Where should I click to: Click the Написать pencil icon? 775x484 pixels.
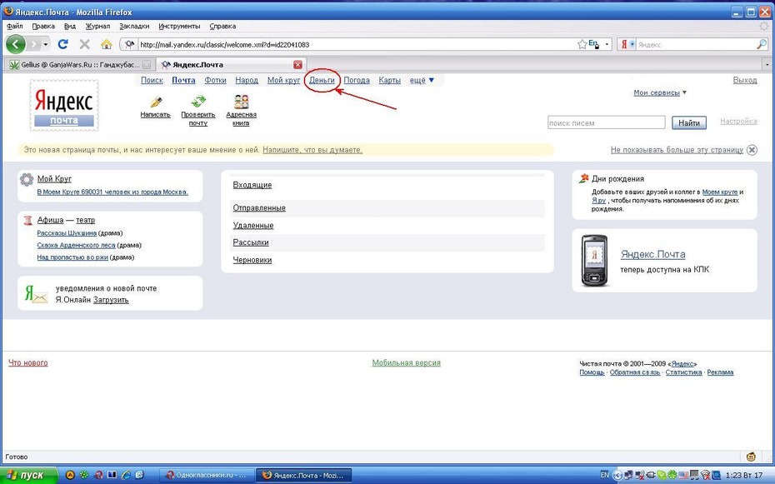pos(156,102)
